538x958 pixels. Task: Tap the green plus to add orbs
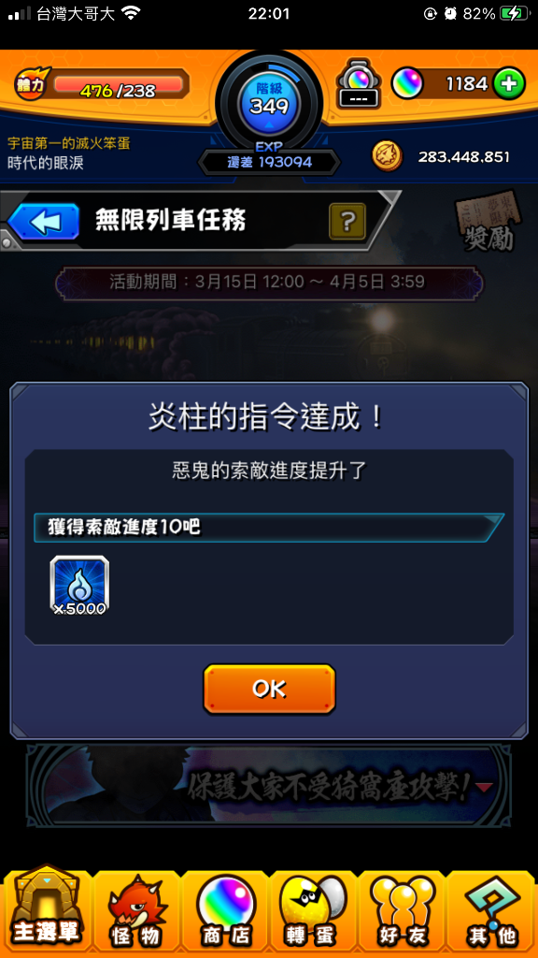coord(509,83)
